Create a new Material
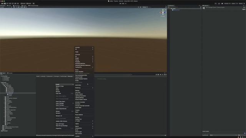246x138 pixels. pyautogui.click(x=84, y=90)
